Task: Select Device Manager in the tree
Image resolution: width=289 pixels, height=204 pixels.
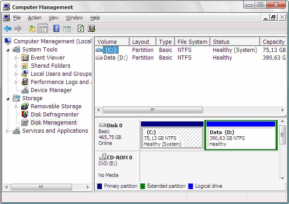Action: pos(52,90)
